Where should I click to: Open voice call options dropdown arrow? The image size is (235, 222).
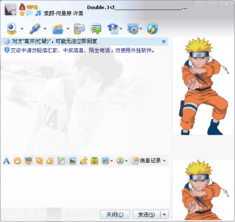tap(45, 29)
